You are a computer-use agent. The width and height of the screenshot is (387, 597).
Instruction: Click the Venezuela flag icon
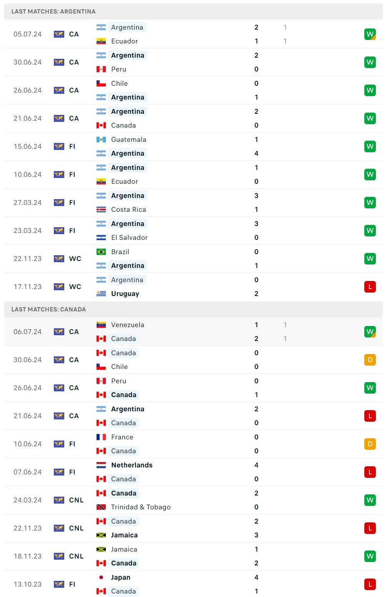pyautogui.click(x=101, y=325)
